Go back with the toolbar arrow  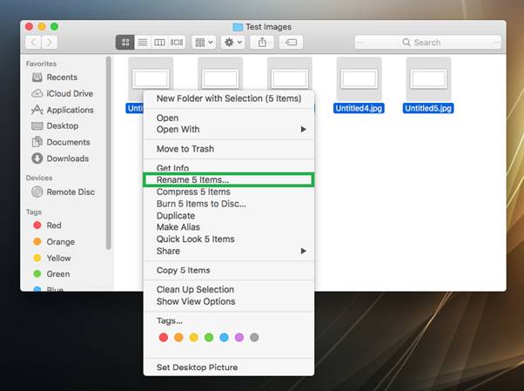(x=34, y=42)
